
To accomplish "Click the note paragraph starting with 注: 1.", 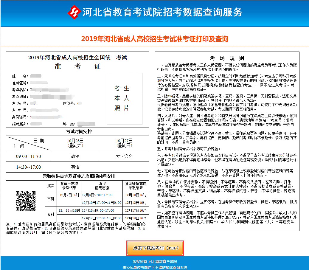I will 76,228.
